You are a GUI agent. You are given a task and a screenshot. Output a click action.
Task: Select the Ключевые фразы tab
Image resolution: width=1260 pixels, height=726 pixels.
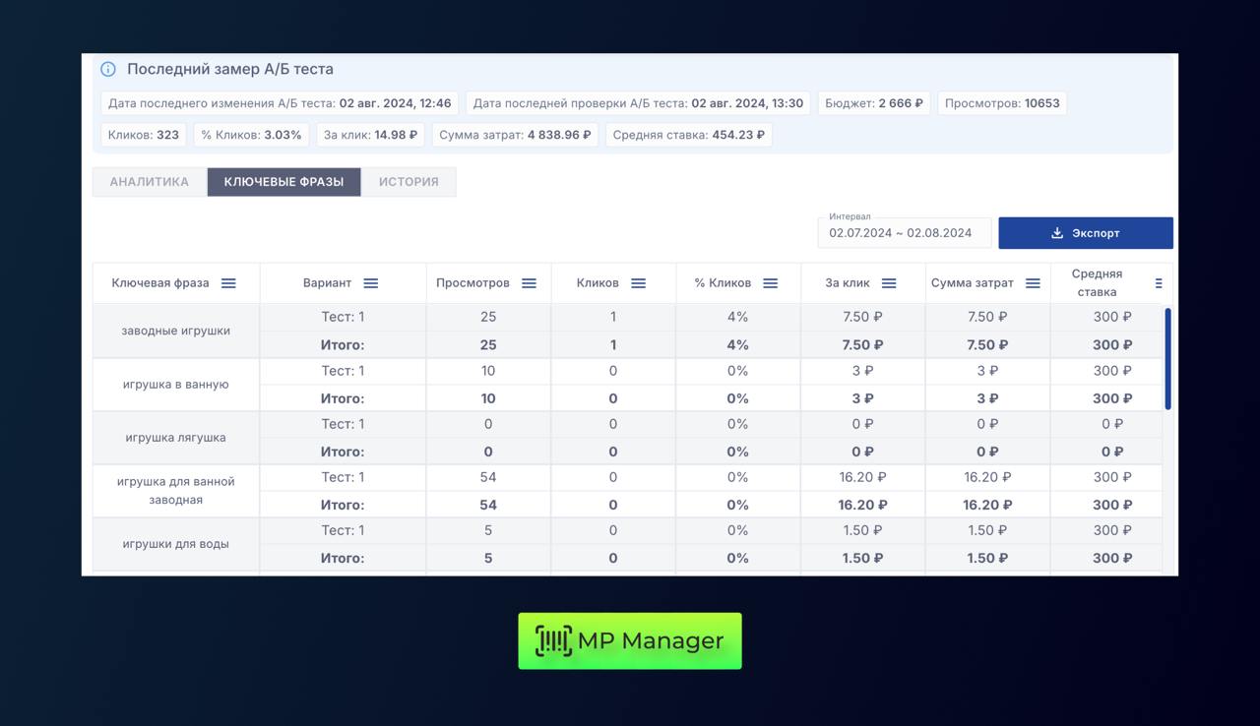pos(283,182)
